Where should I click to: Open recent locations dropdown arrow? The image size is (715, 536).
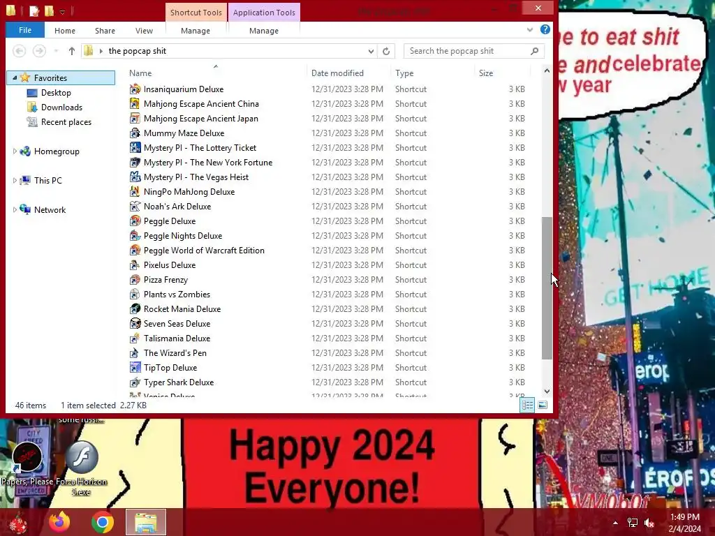[x=56, y=51]
